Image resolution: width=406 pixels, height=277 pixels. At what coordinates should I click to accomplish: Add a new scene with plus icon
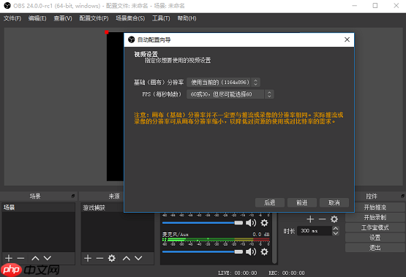(x=9, y=258)
